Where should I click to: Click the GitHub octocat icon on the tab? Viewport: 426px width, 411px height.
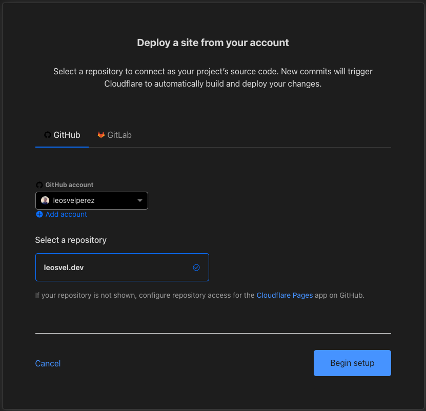click(47, 135)
